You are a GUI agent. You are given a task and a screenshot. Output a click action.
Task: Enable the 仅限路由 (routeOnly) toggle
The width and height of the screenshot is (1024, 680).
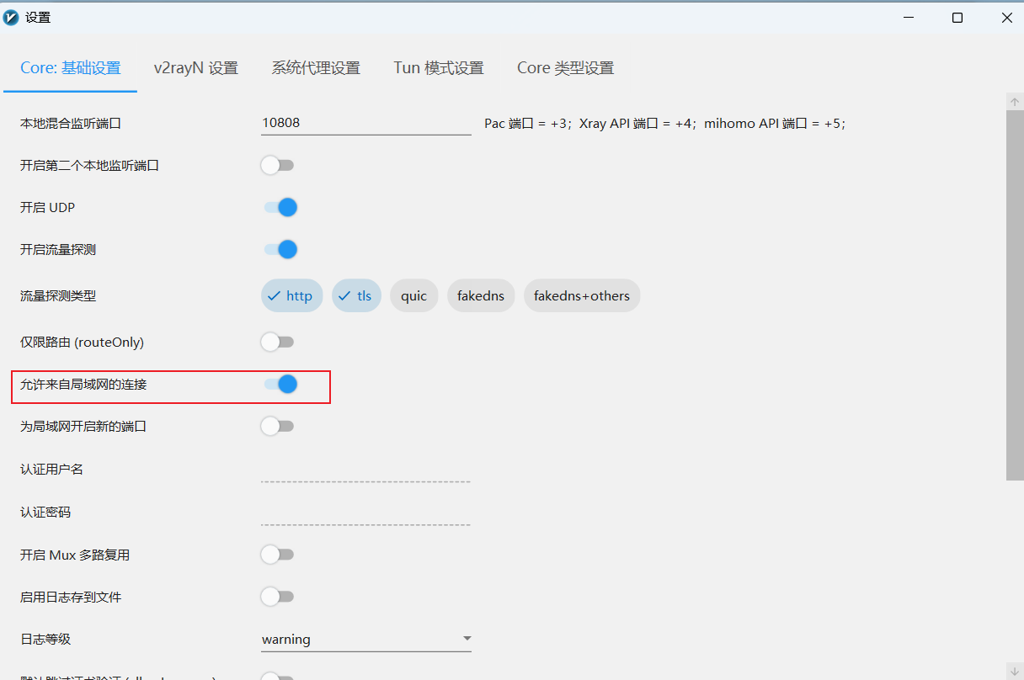click(277, 342)
